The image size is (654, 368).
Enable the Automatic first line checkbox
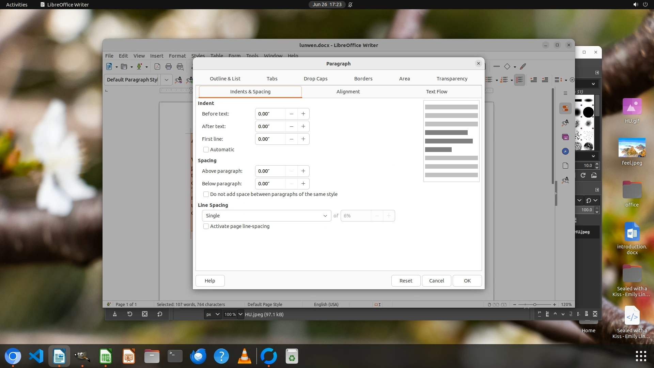[x=206, y=150]
